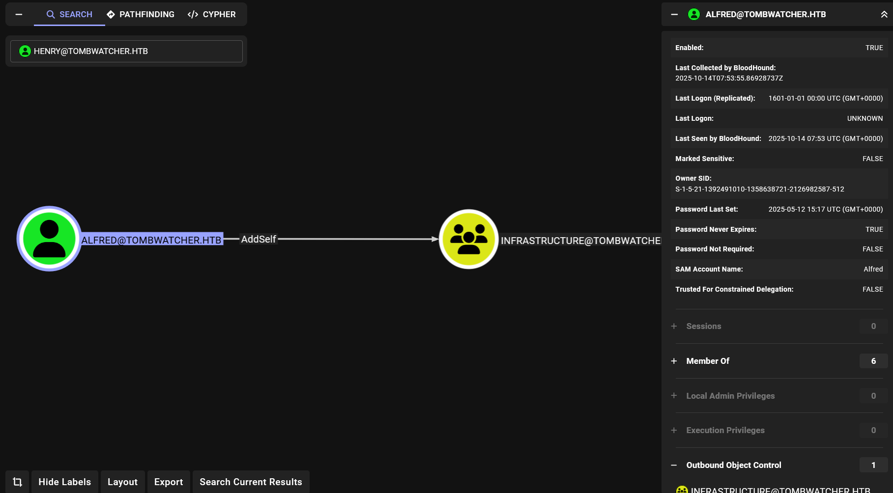Viewport: 893px width, 493px height.
Task: Click the Export button
Action: coord(169,482)
